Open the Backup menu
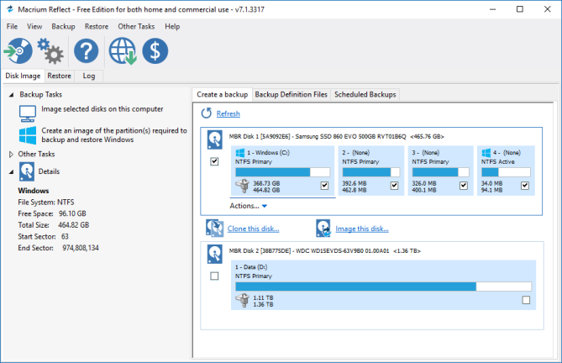The width and height of the screenshot is (562, 363). tap(64, 27)
